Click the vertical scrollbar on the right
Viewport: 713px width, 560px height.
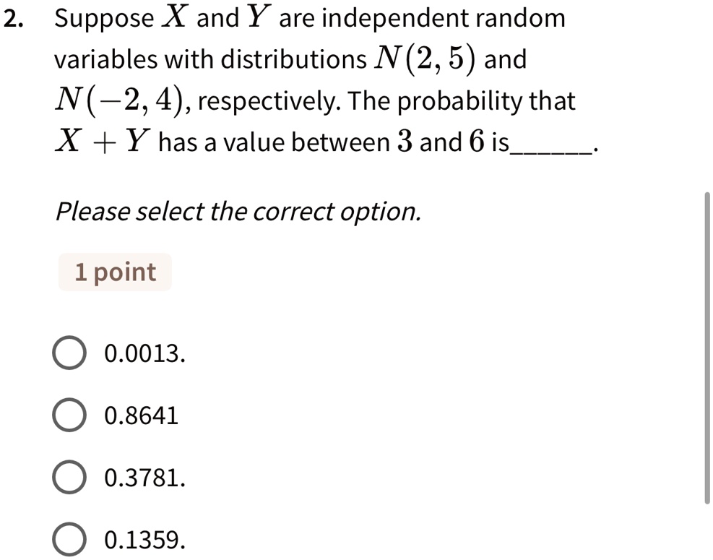click(x=708, y=347)
